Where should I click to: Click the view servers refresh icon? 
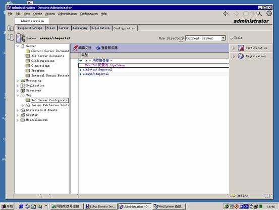point(98,48)
